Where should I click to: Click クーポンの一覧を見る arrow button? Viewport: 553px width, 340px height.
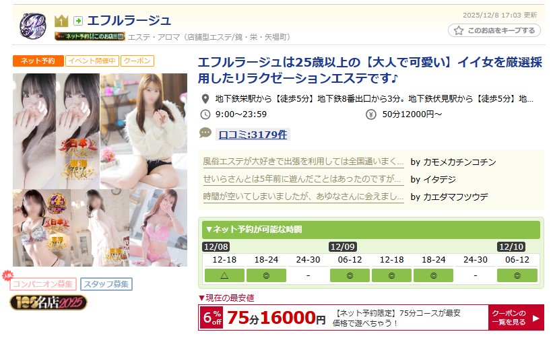[x=516, y=317]
